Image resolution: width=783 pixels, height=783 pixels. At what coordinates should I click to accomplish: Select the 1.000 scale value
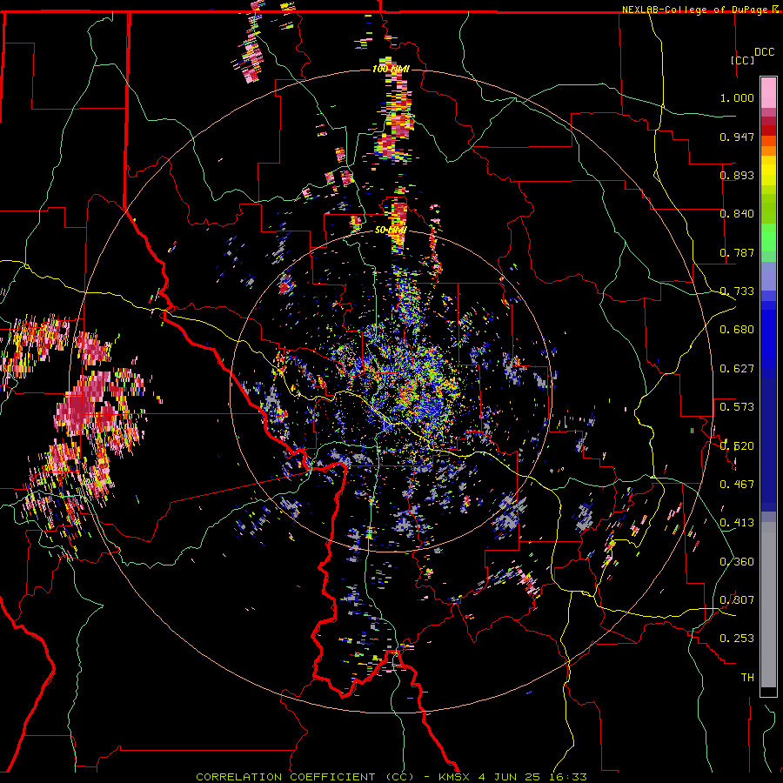pyautogui.click(x=737, y=97)
